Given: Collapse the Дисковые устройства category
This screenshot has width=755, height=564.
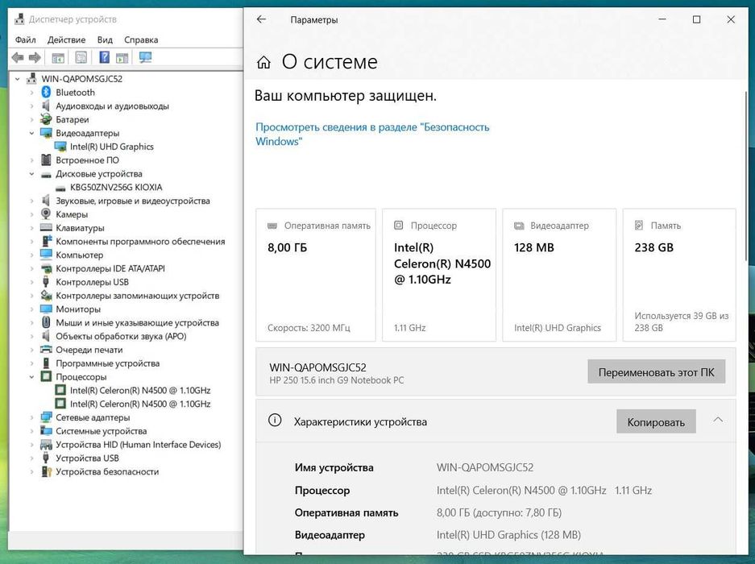Looking at the screenshot, I should pyautogui.click(x=31, y=173).
